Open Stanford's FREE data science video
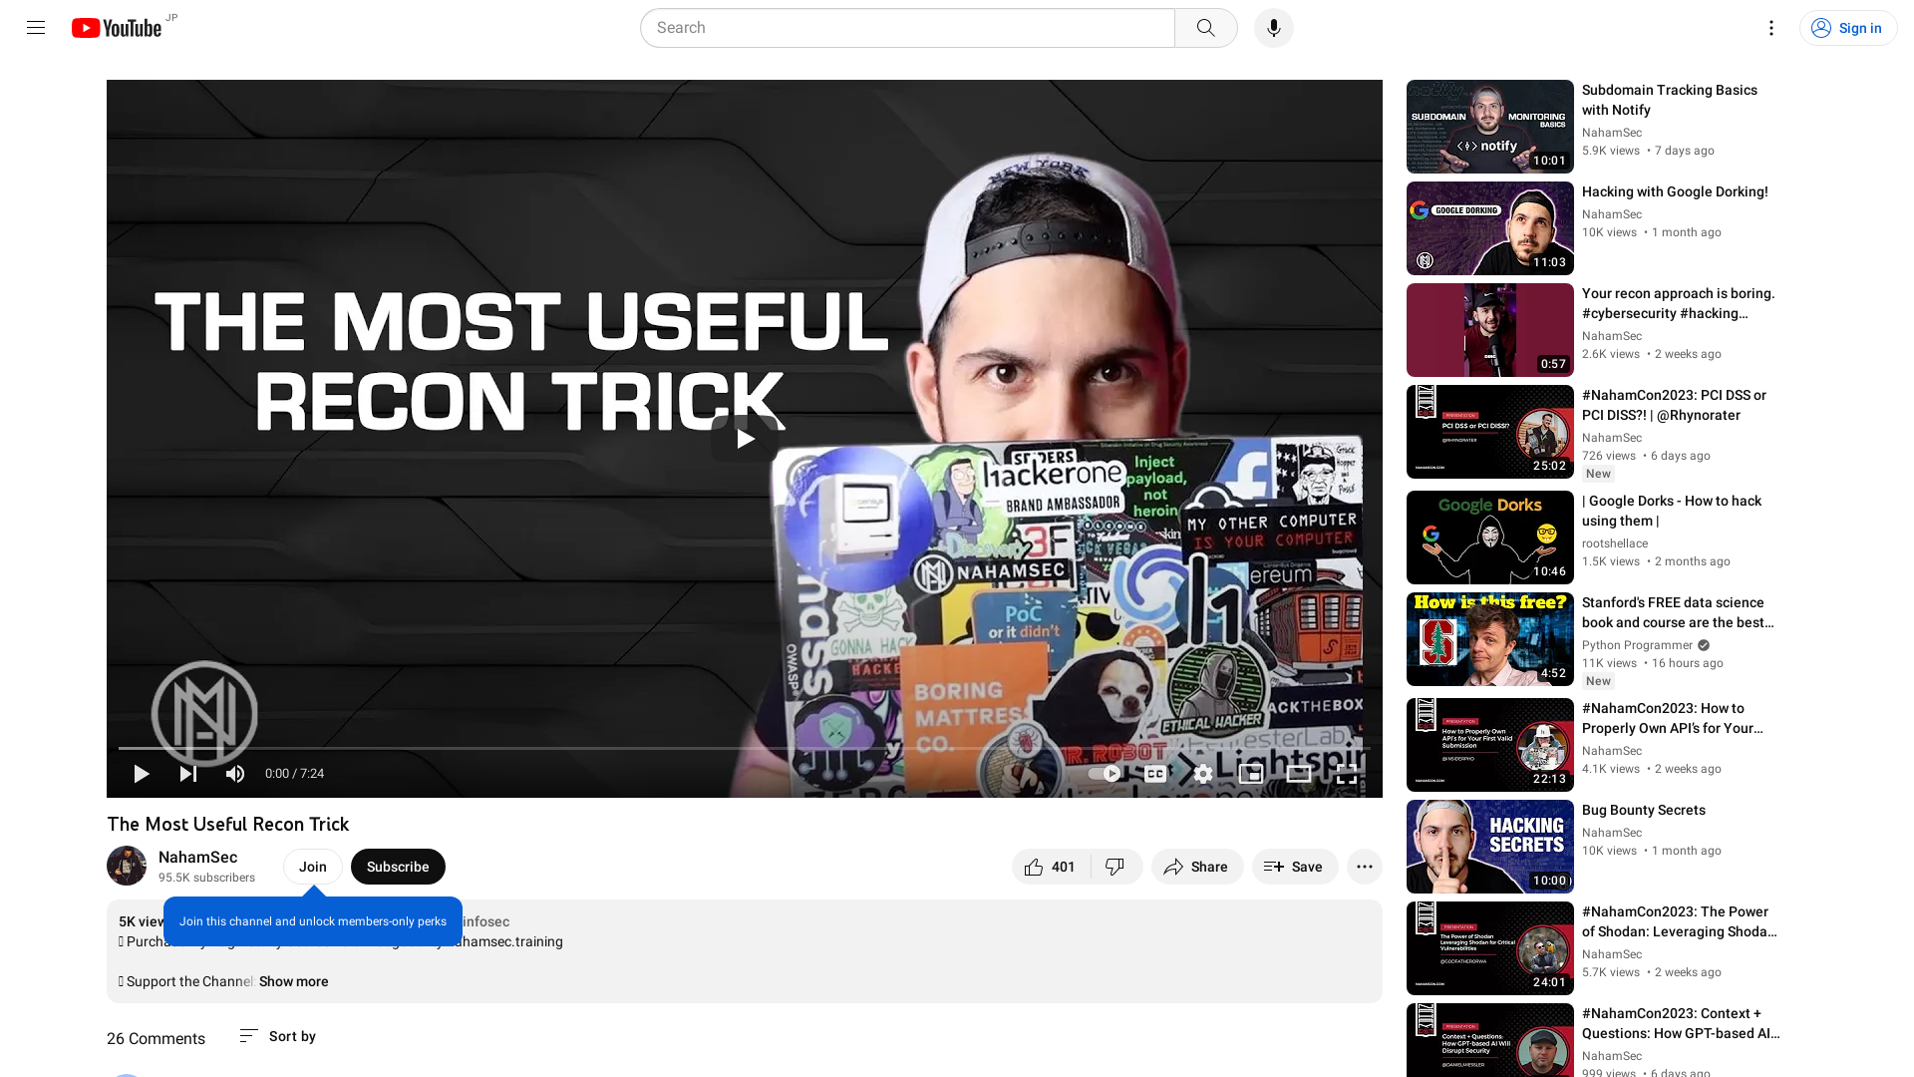1914x1077 pixels. [1677, 612]
